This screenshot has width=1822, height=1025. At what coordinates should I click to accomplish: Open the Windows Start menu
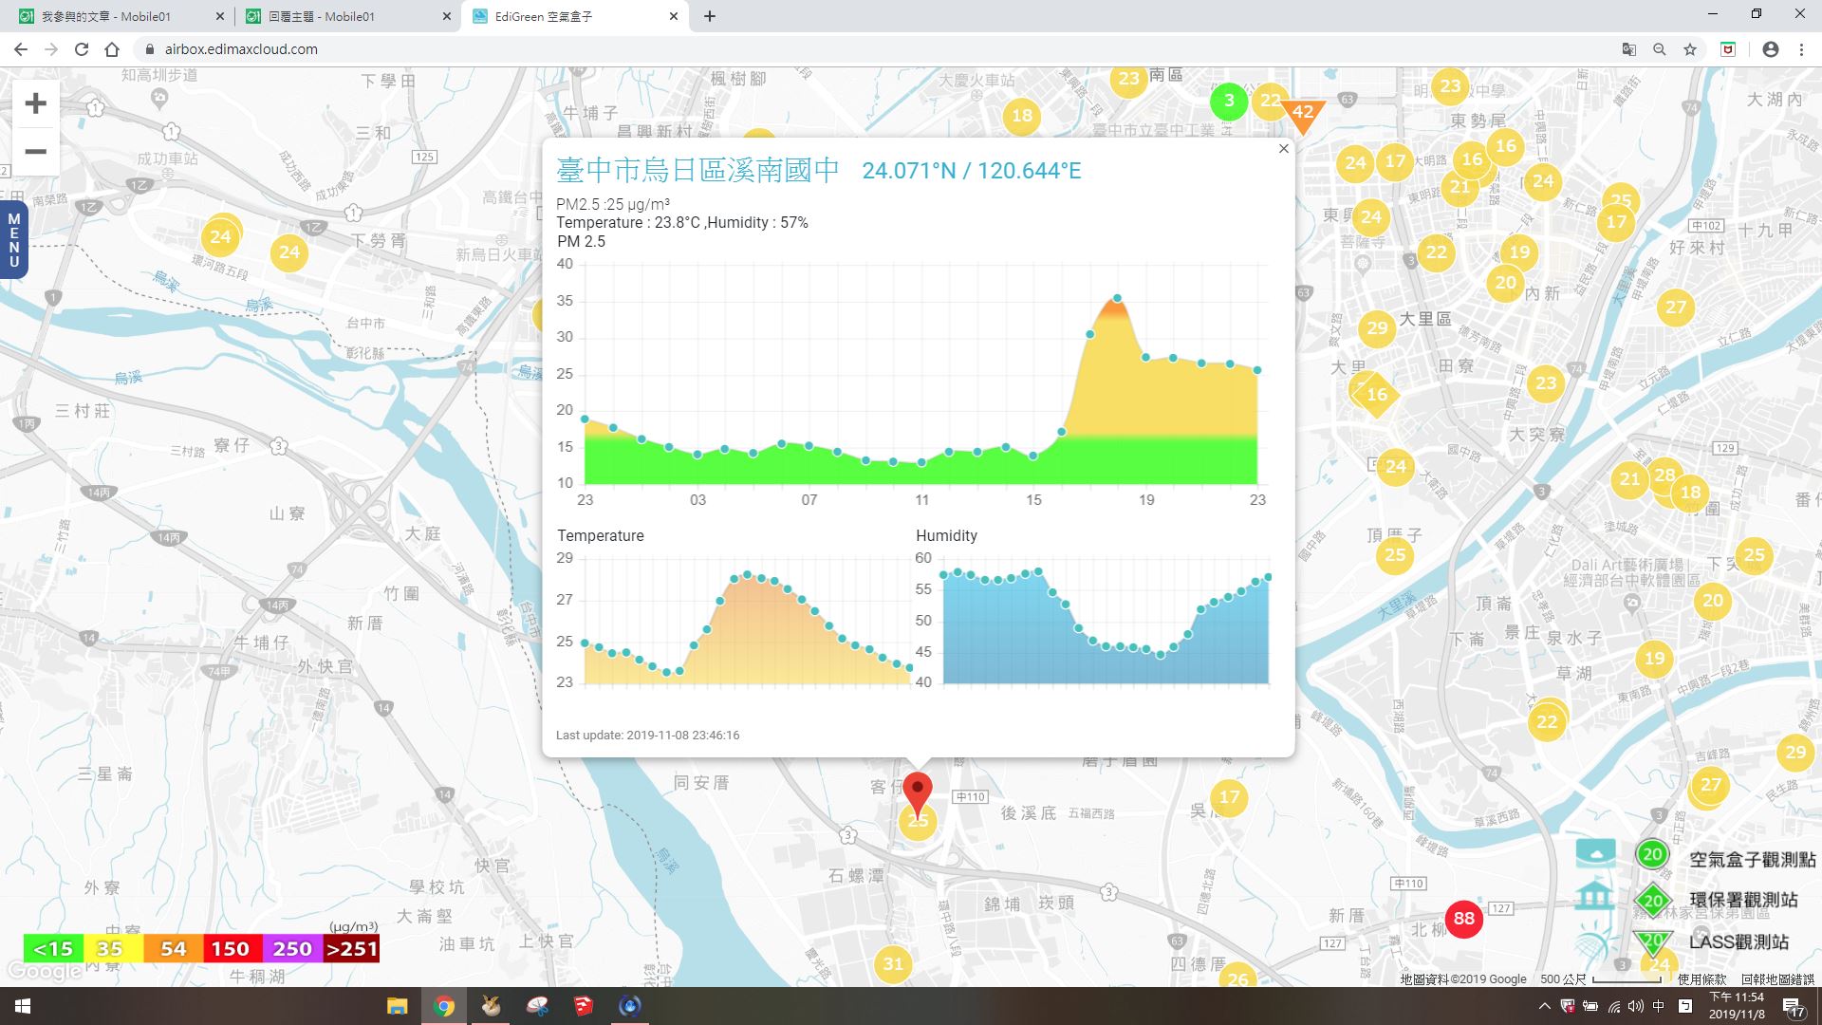[23, 1006]
